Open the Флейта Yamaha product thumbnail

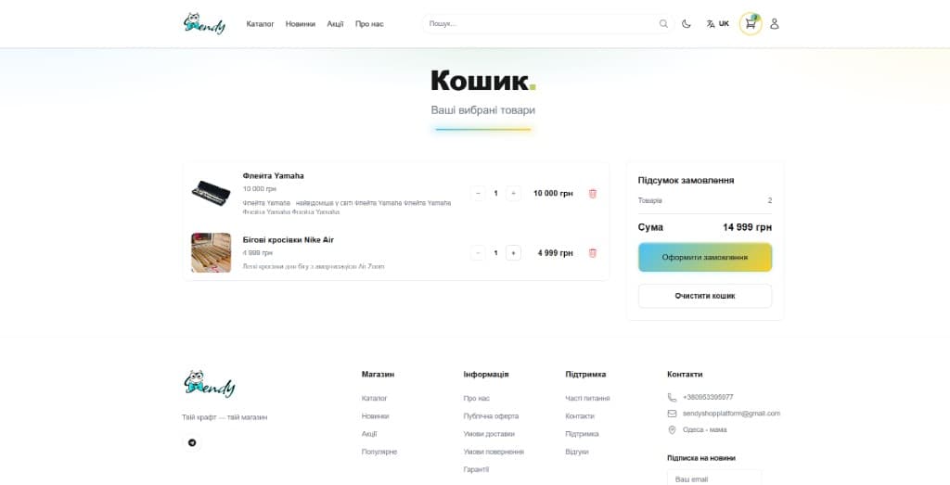(x=211, y=193)
